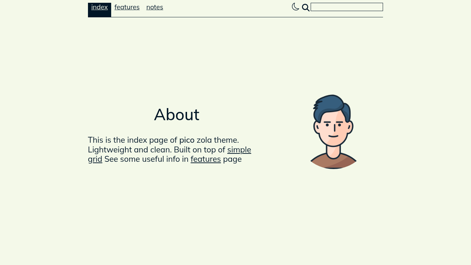Start a search using the magnifying glass
Image resolution: width=471 pixels, height=265 pixels.
coord(305,7)
